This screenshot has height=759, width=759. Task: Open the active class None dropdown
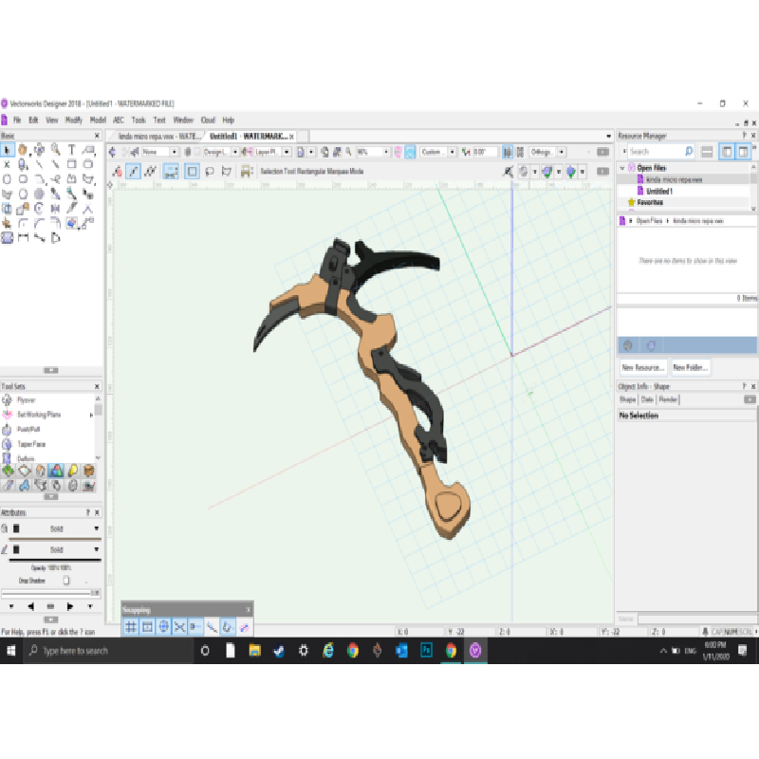click(x=160, y=152)
